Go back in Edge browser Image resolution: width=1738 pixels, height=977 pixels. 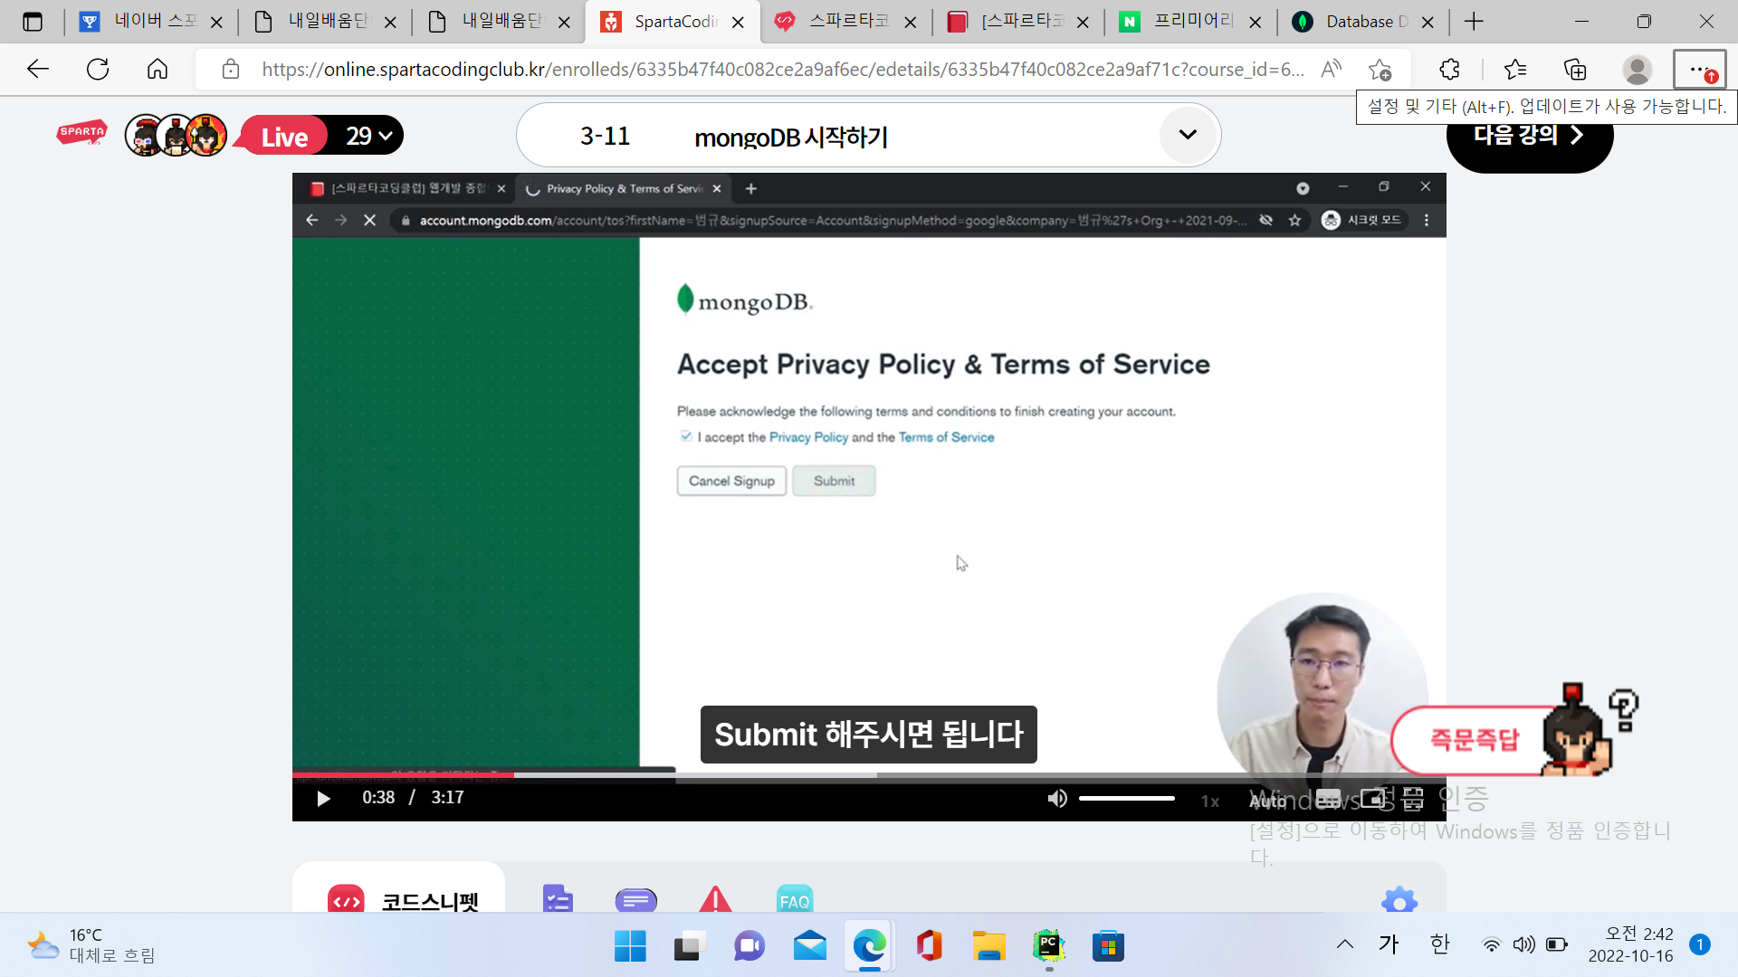tap(37, 69)
